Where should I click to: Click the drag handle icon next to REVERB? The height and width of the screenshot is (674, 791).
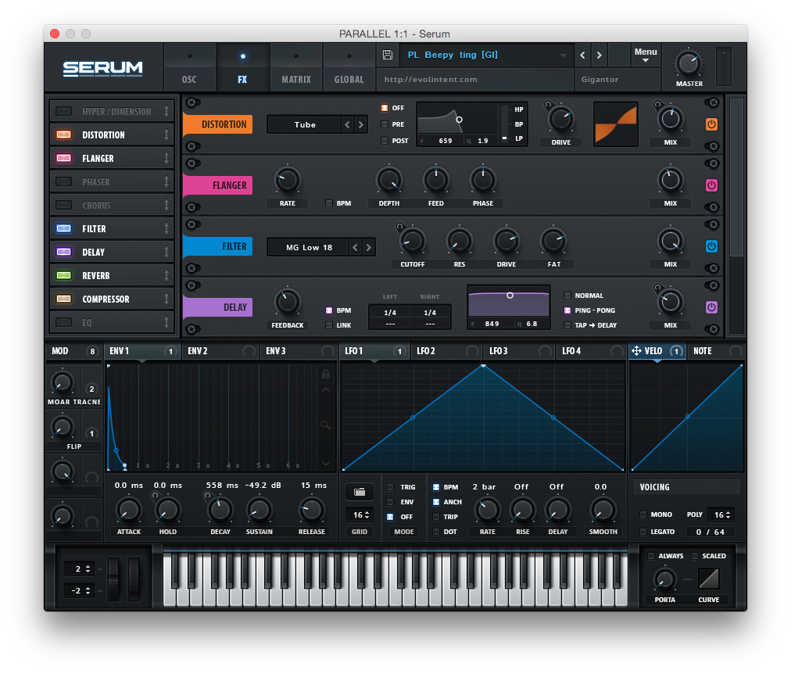(x=168, y=274)
